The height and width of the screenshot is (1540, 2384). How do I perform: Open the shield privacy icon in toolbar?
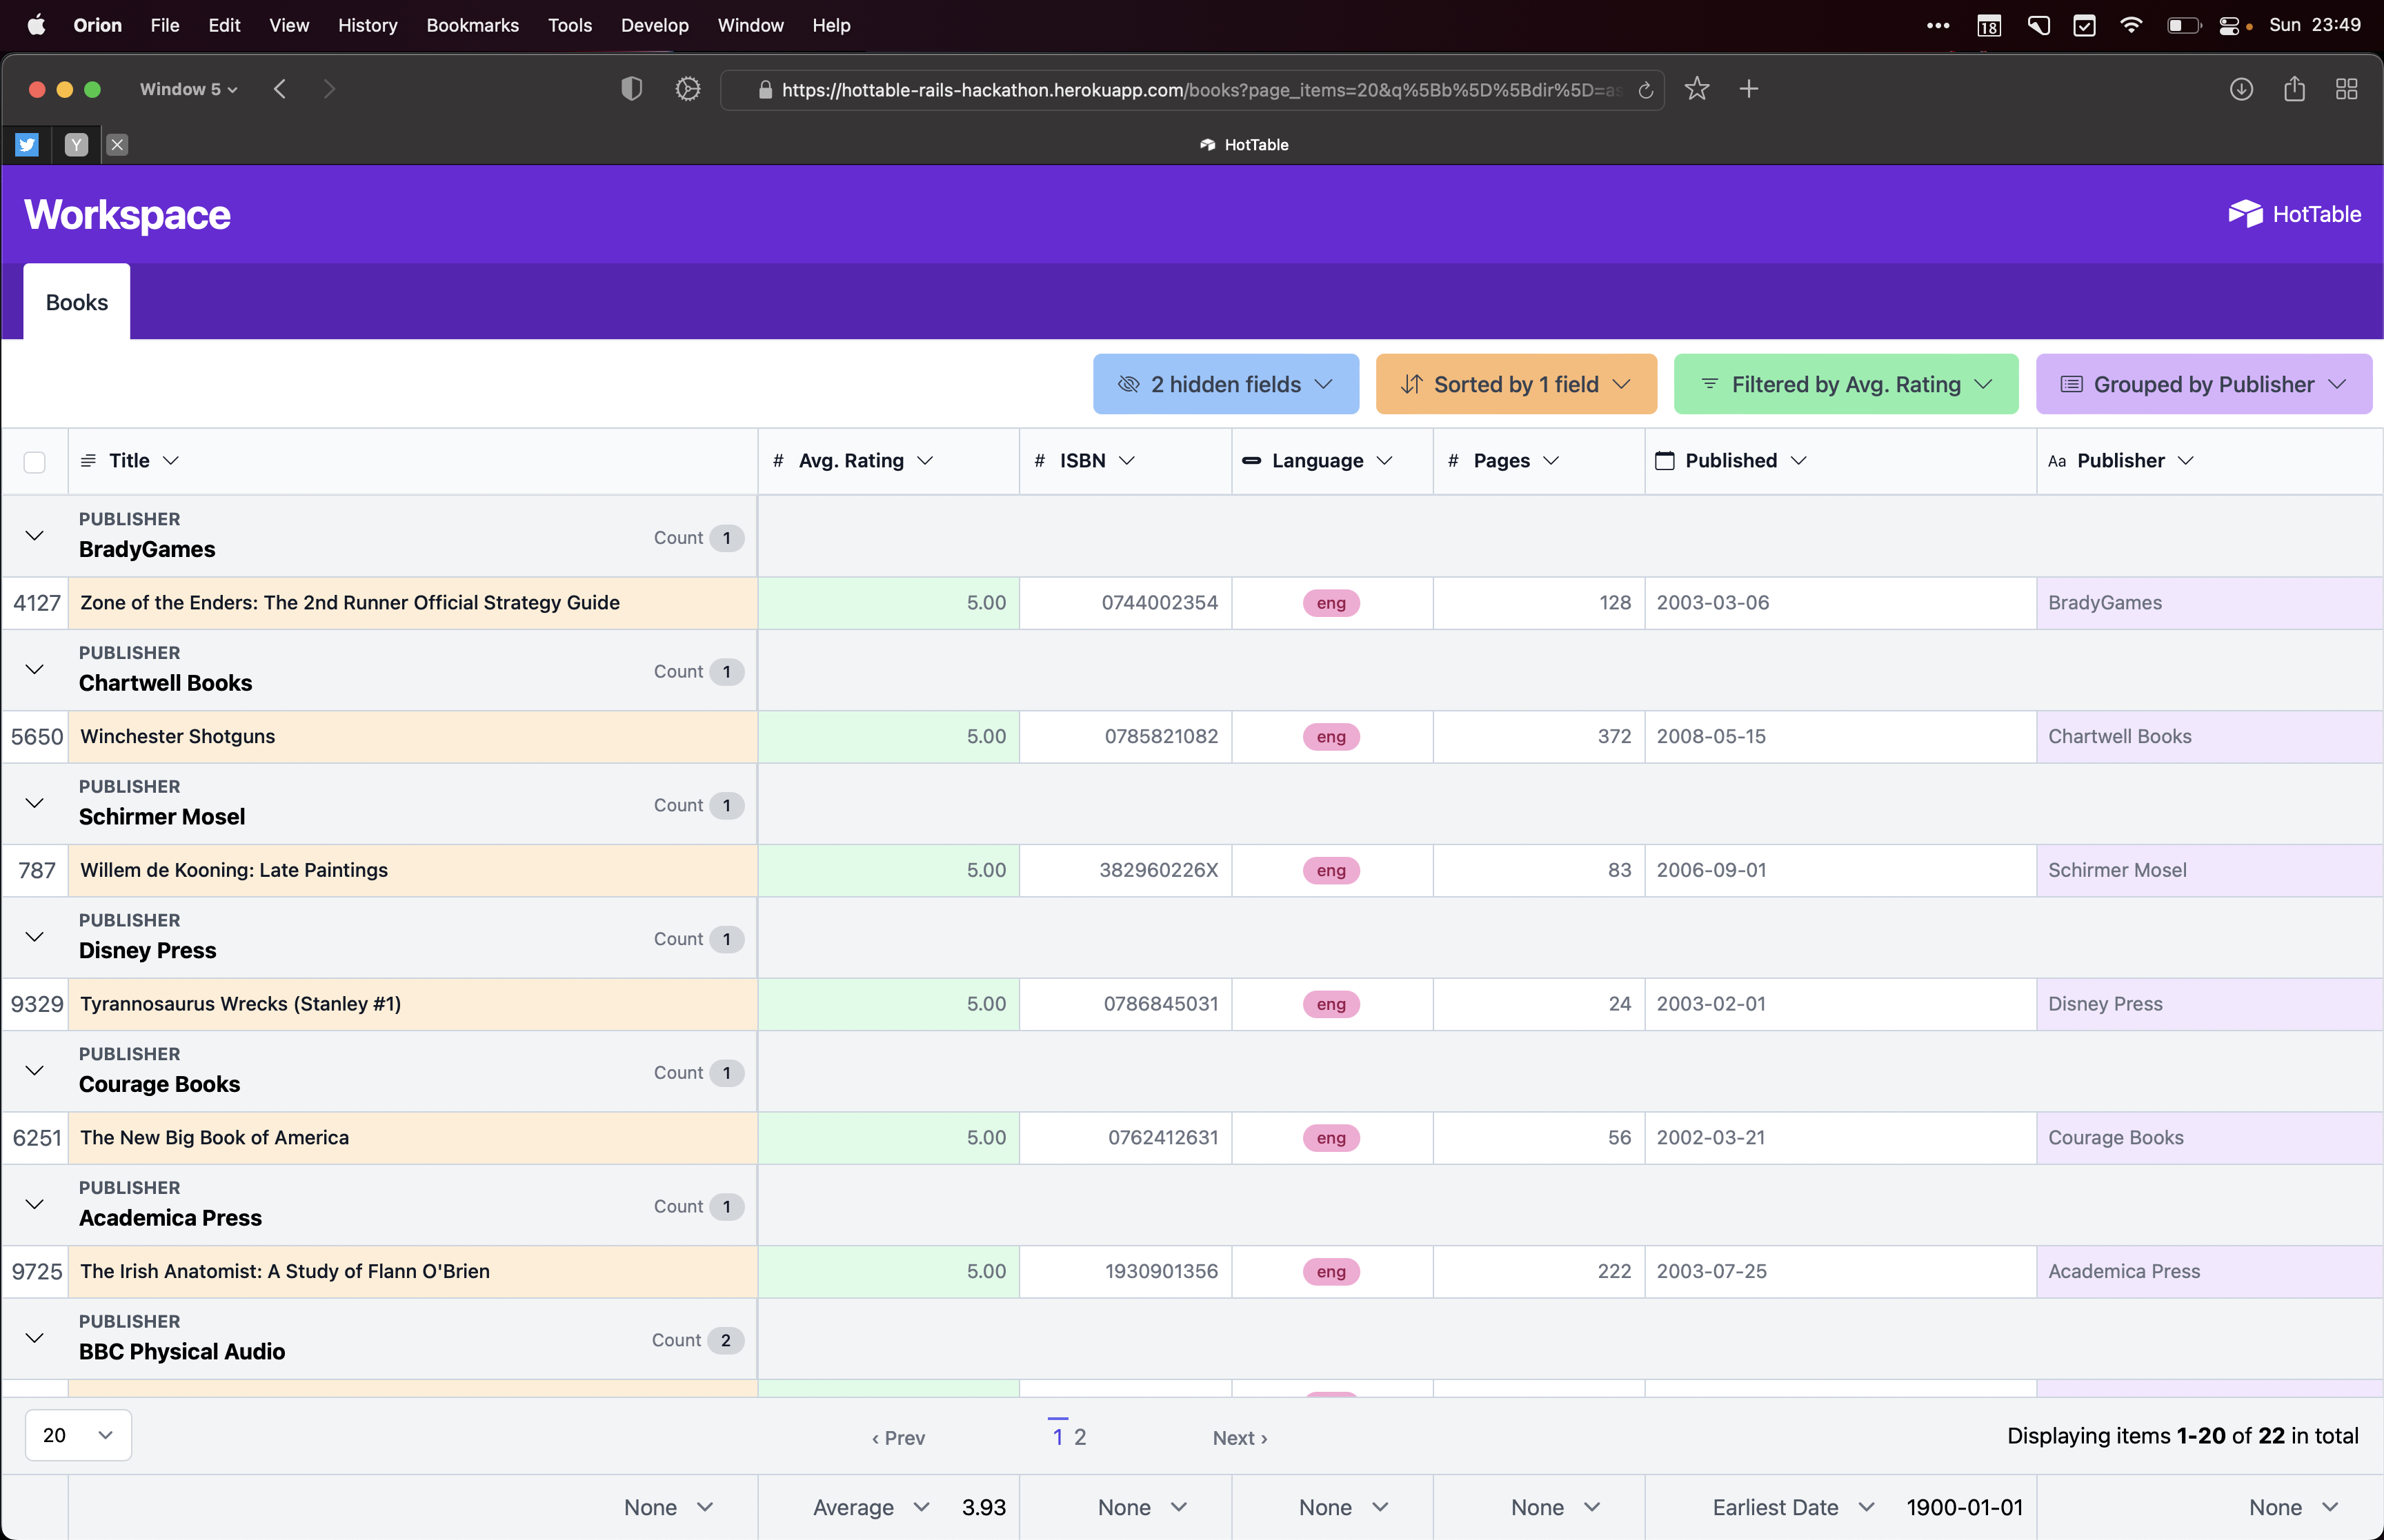point(631,89)
